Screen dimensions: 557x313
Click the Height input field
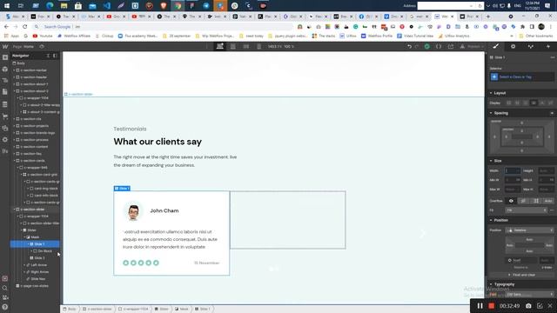click(x=547, y=170)
